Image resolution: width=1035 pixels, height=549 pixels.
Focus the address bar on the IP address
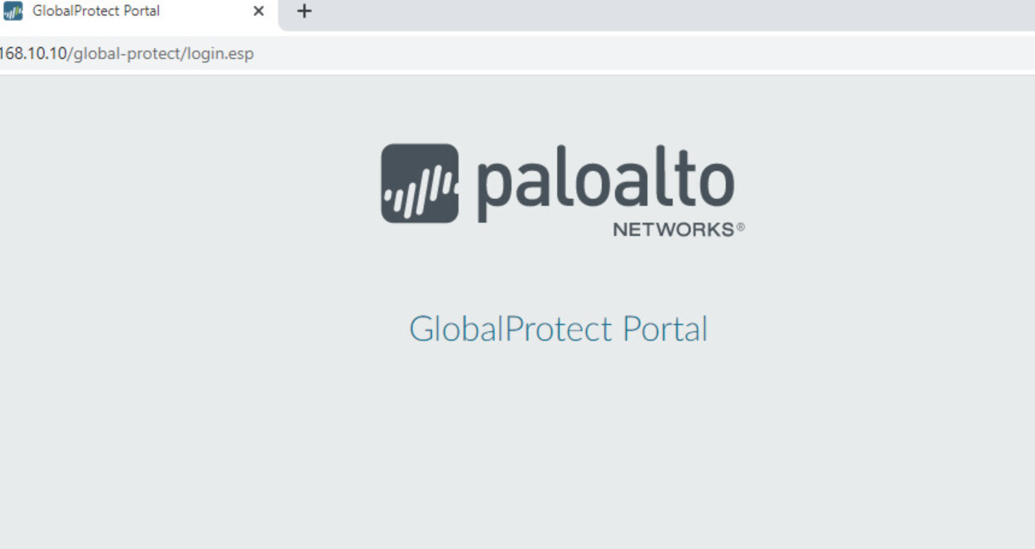point(34,53)
